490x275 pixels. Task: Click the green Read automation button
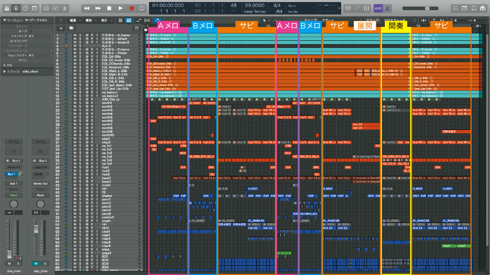point(13,196)
